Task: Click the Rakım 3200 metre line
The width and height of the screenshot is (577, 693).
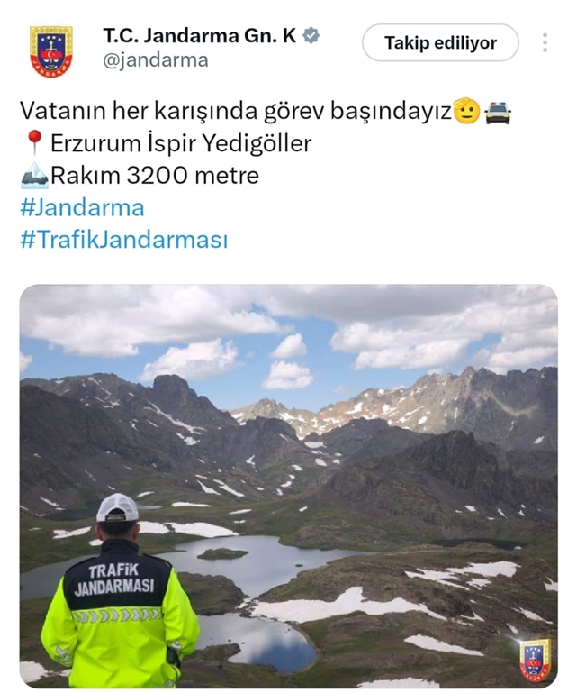Action: (155, 176)
